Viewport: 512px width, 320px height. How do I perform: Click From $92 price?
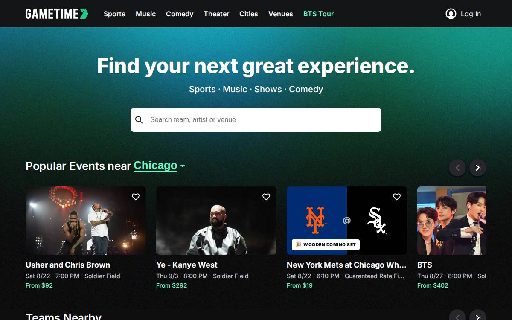[x=39, y=285]
